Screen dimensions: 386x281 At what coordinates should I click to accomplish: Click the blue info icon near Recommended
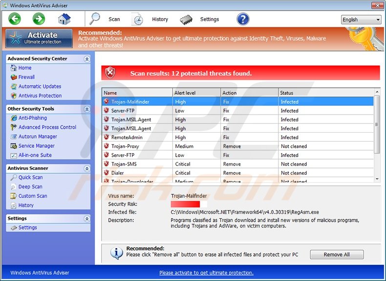coord(116,253)
